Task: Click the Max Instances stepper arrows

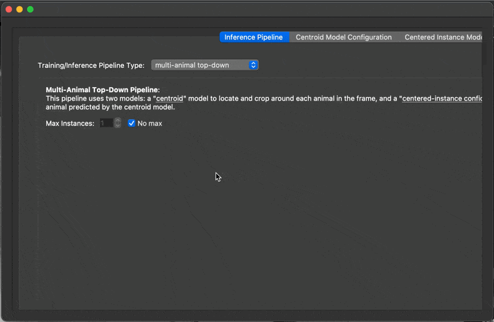Action: coord(117,124)
